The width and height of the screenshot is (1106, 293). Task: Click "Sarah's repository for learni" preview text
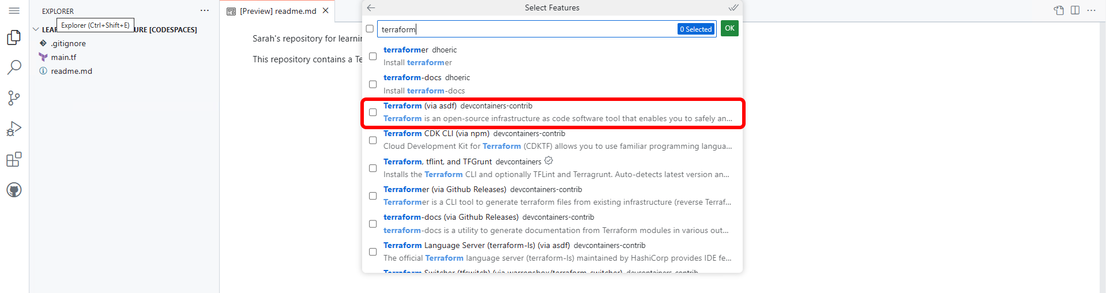tap(307, 39)
